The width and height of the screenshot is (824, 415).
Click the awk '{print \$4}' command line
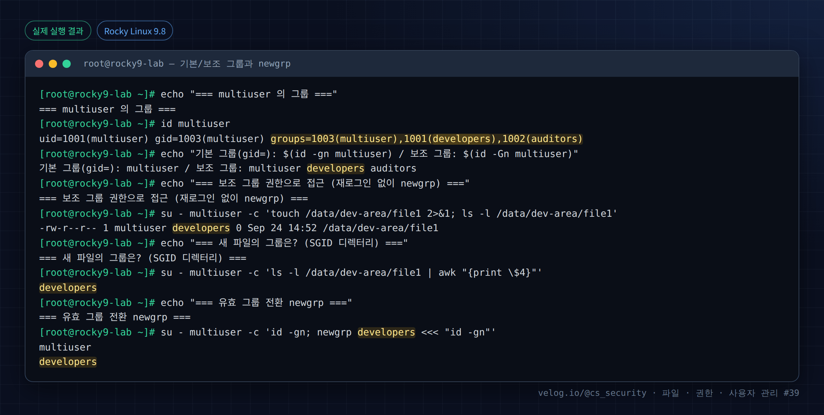point(290,273)
